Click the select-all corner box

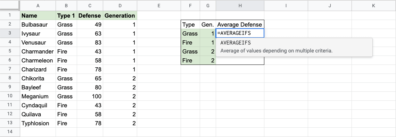(10, 5)
